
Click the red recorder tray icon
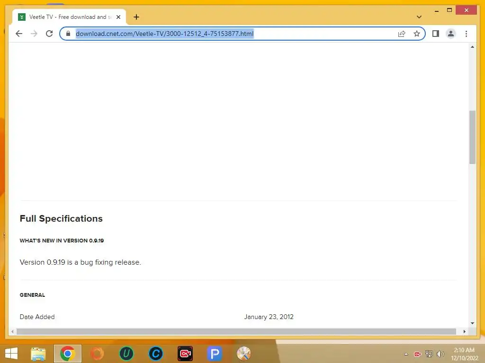point(418,354)
